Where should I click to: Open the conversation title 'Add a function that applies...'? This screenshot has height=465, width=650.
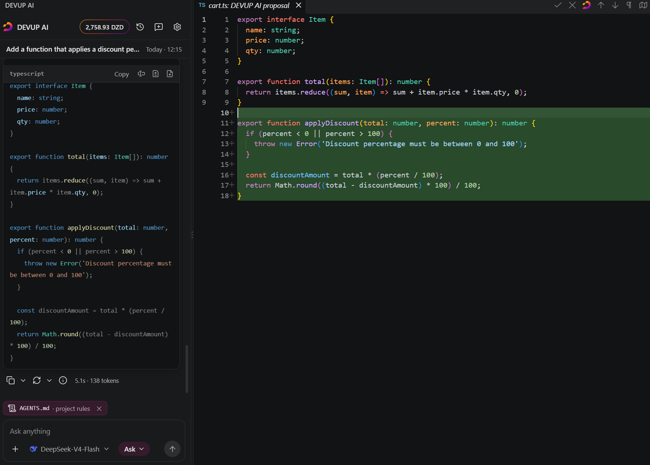(73, 49)
